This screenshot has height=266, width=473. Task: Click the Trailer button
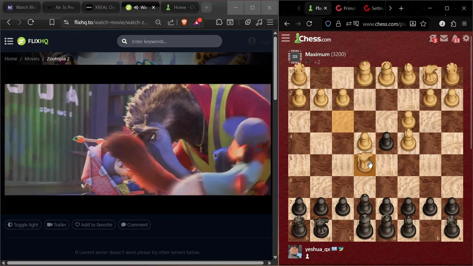coord(57,225)
